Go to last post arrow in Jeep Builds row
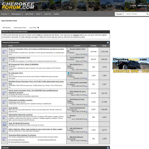The height and width of the screenshot is (149, 149). pos(86,111)
